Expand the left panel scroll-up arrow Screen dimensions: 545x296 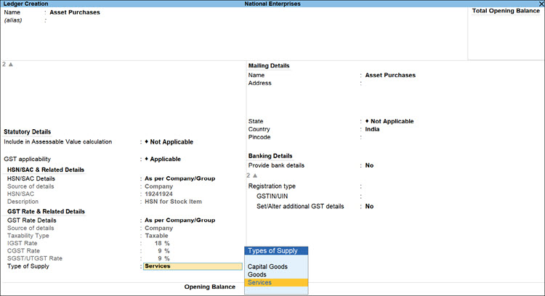10,65
